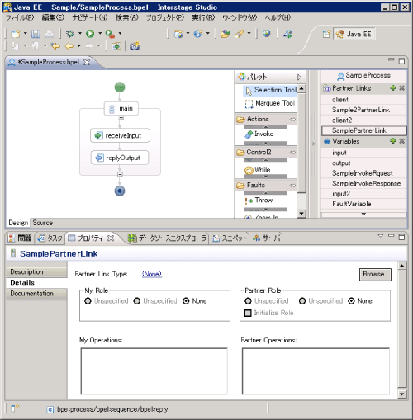The height and width of the screenshot is (420, 413).
Task: Select None radio in Partner Role
Action: (x=351, y=301)
